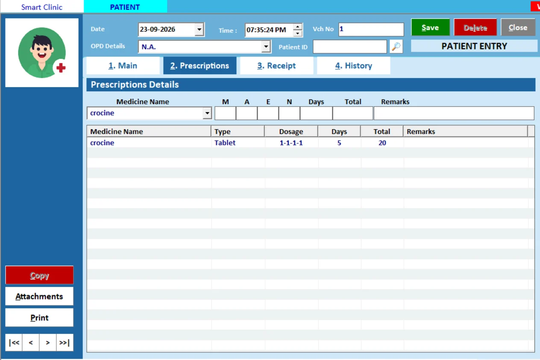Decrease time with the down spinner arrow

(x=298, y=33)
